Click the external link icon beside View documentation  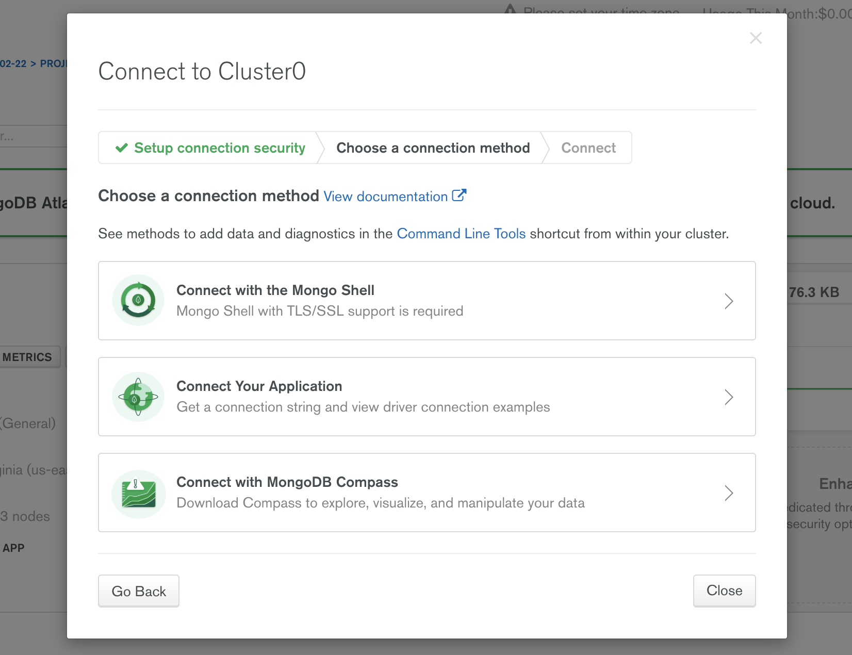point(459,195)
